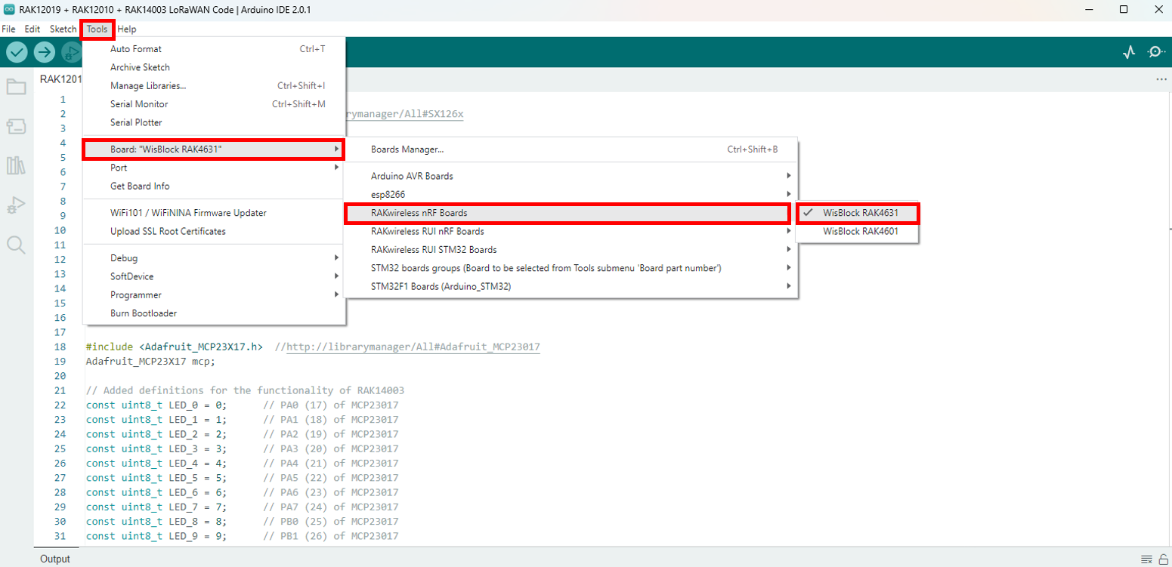The image size is (1172, 567).
Task: Expand the Arduino AVR Boards submenu
Action: 571,176
